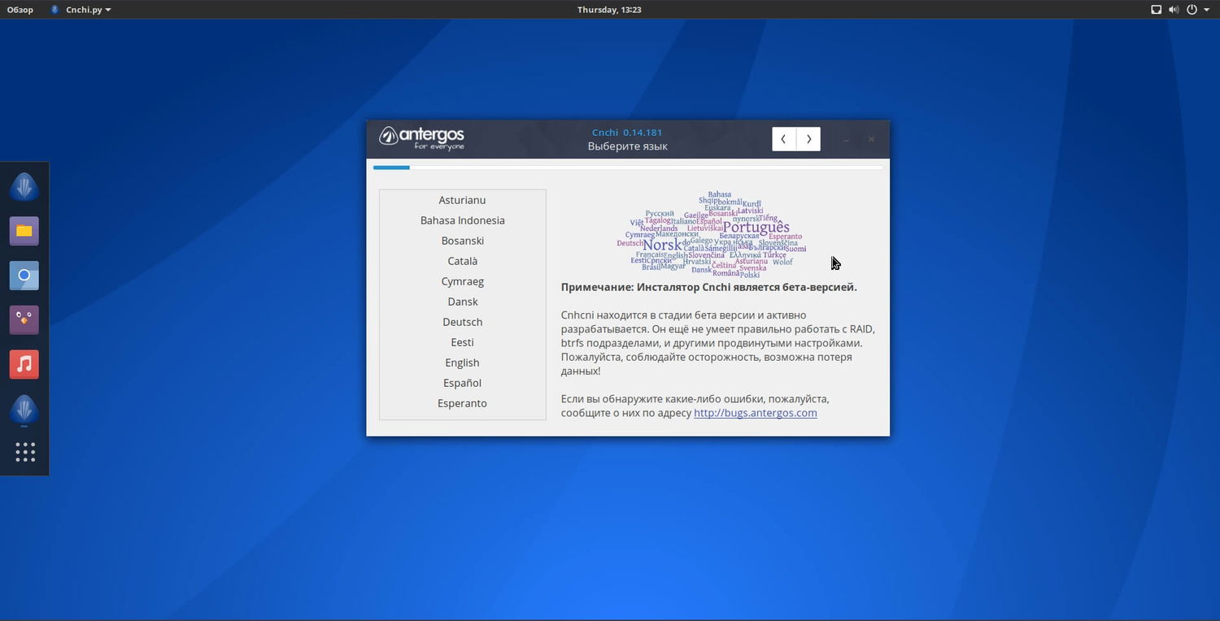Open the power system menu icon
This screenshot has height=621, width=1220.
(x=1192, y=10)
